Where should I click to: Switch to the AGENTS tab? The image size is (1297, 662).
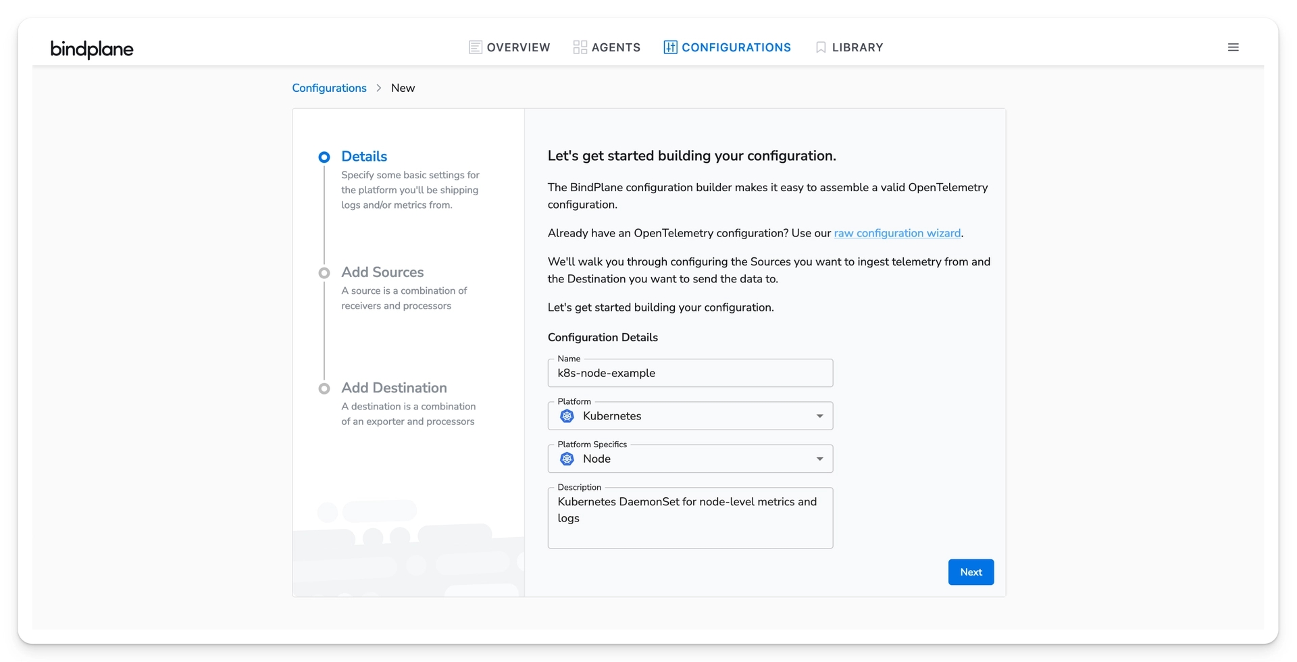coord(615,47)
